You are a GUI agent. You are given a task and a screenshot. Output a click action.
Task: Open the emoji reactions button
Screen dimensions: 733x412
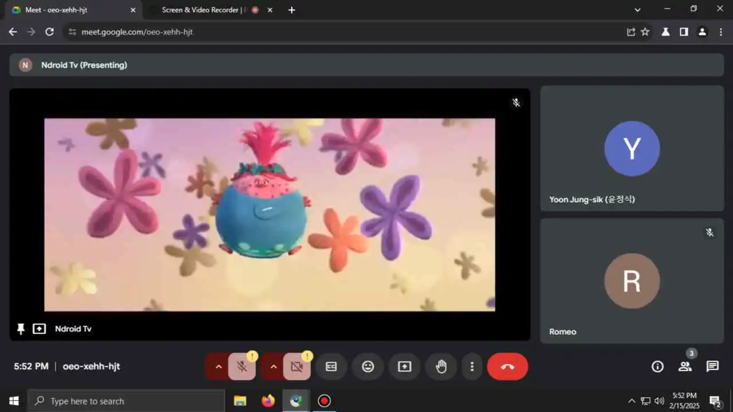tap(368, 367)
